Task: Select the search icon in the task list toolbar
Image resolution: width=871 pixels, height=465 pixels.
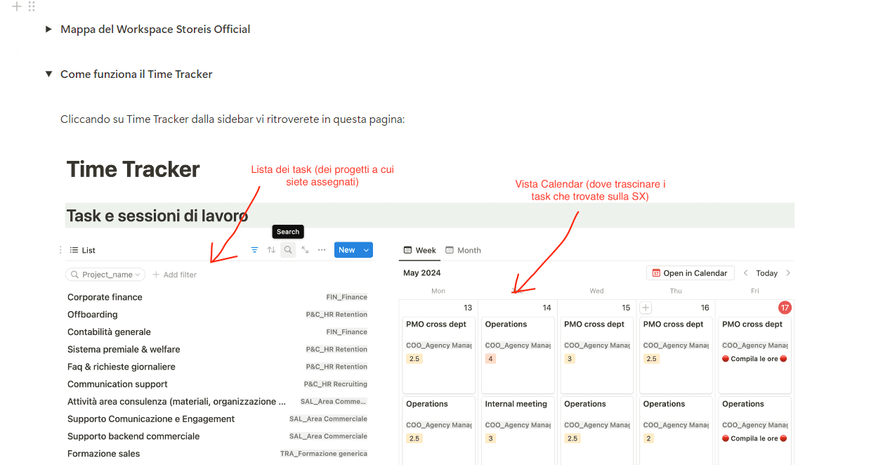Action: (x=288, y=249)
